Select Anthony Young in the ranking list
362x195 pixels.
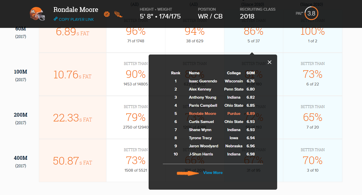tap(202, 97)
